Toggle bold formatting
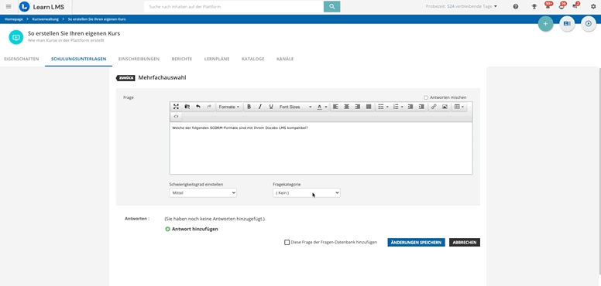 [249, 107]
